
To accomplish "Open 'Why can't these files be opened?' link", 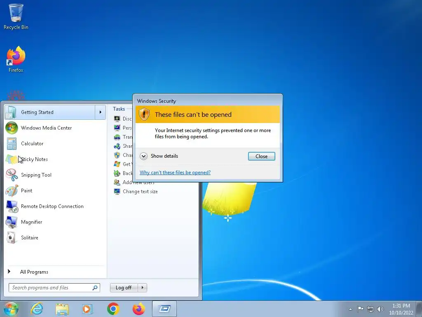I will [175, 173].
